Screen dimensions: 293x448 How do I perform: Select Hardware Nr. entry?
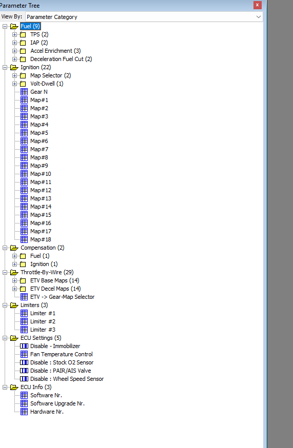[x=47, y=412]
